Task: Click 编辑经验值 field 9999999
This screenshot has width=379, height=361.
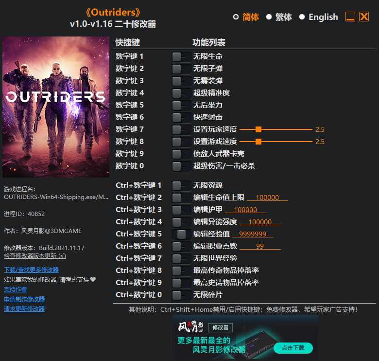Action: (x=253, y=234)
